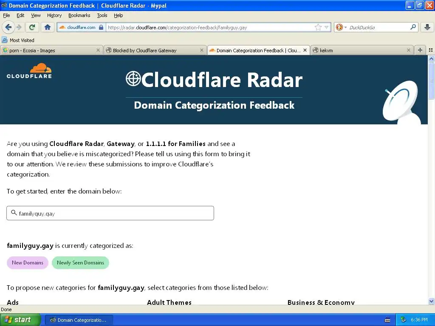Go to the Home page icon
This screenshot has height=326, width=435.
point(48,27)
